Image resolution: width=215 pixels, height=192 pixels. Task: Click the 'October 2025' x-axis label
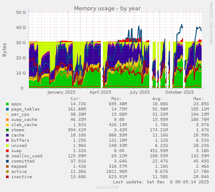click(180, 92)
